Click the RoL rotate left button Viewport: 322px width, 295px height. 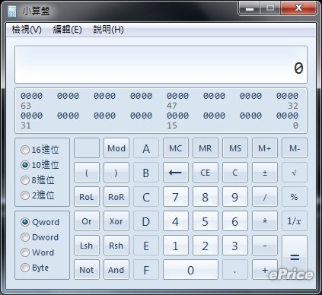click(x=87, y=197)
